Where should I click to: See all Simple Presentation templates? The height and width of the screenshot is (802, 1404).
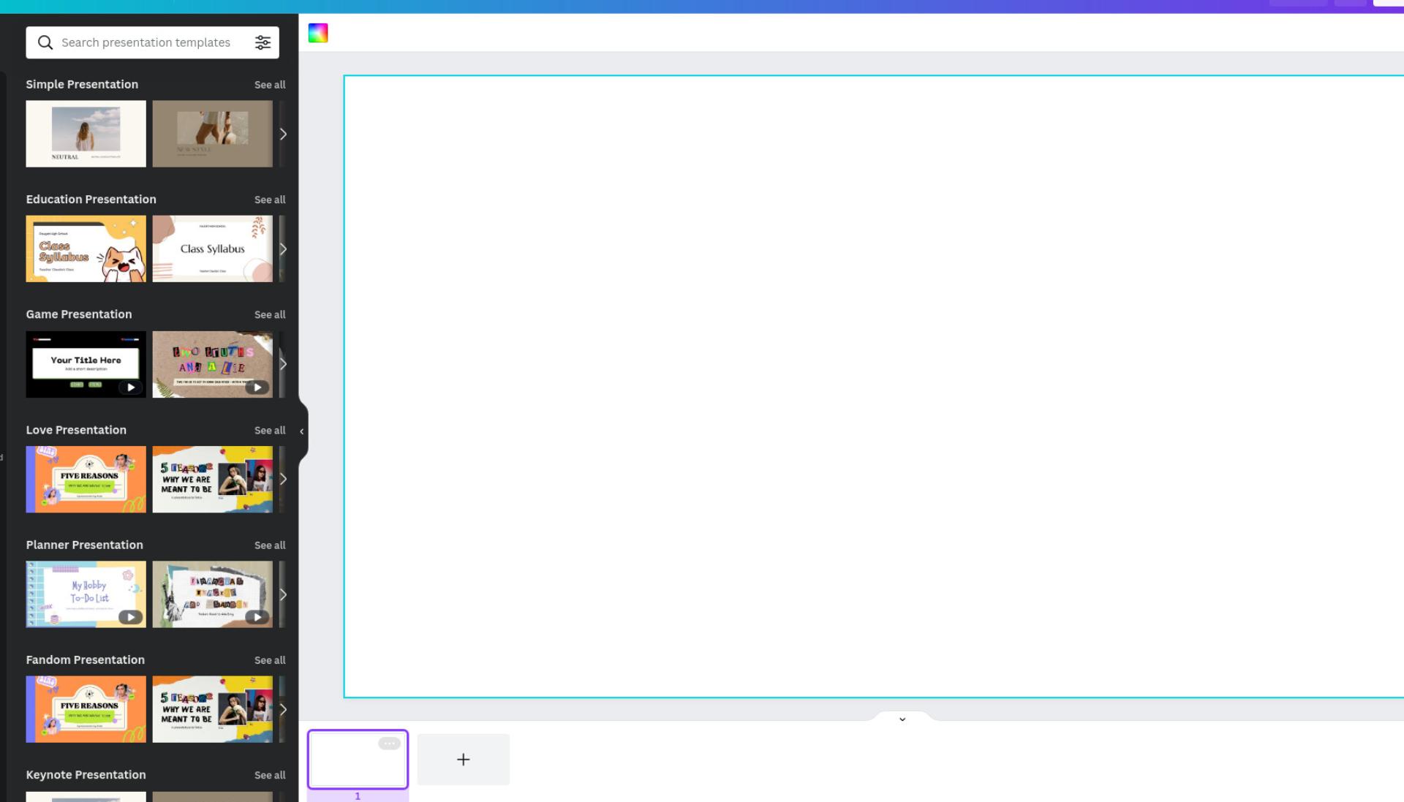270,85
